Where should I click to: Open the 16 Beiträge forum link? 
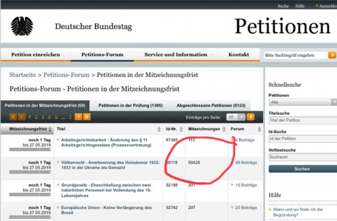coord(246,185)
